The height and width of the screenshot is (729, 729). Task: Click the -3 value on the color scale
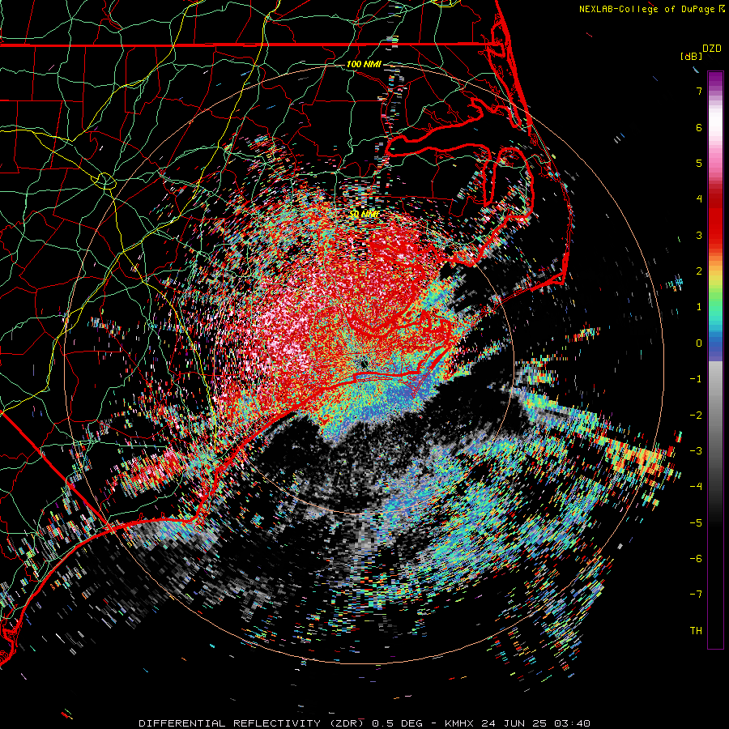tap(696, 451)
